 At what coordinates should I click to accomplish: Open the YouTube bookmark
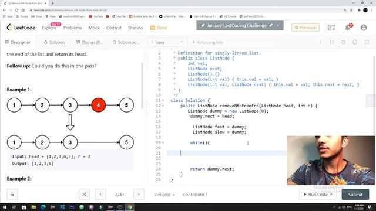pyautogui.click(x=96, y=16)
